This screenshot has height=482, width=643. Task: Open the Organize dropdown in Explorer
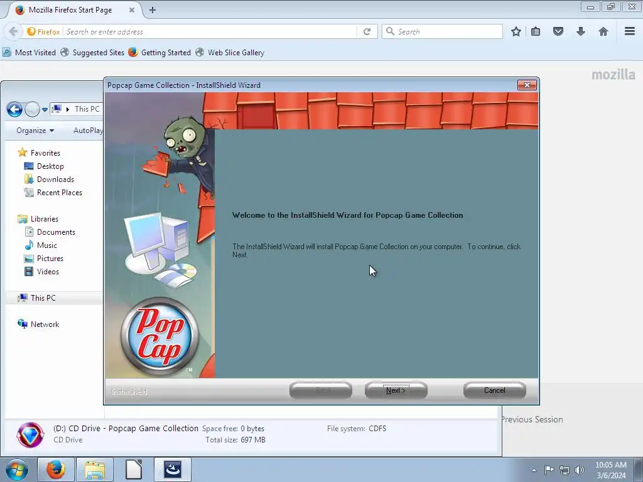35,131
